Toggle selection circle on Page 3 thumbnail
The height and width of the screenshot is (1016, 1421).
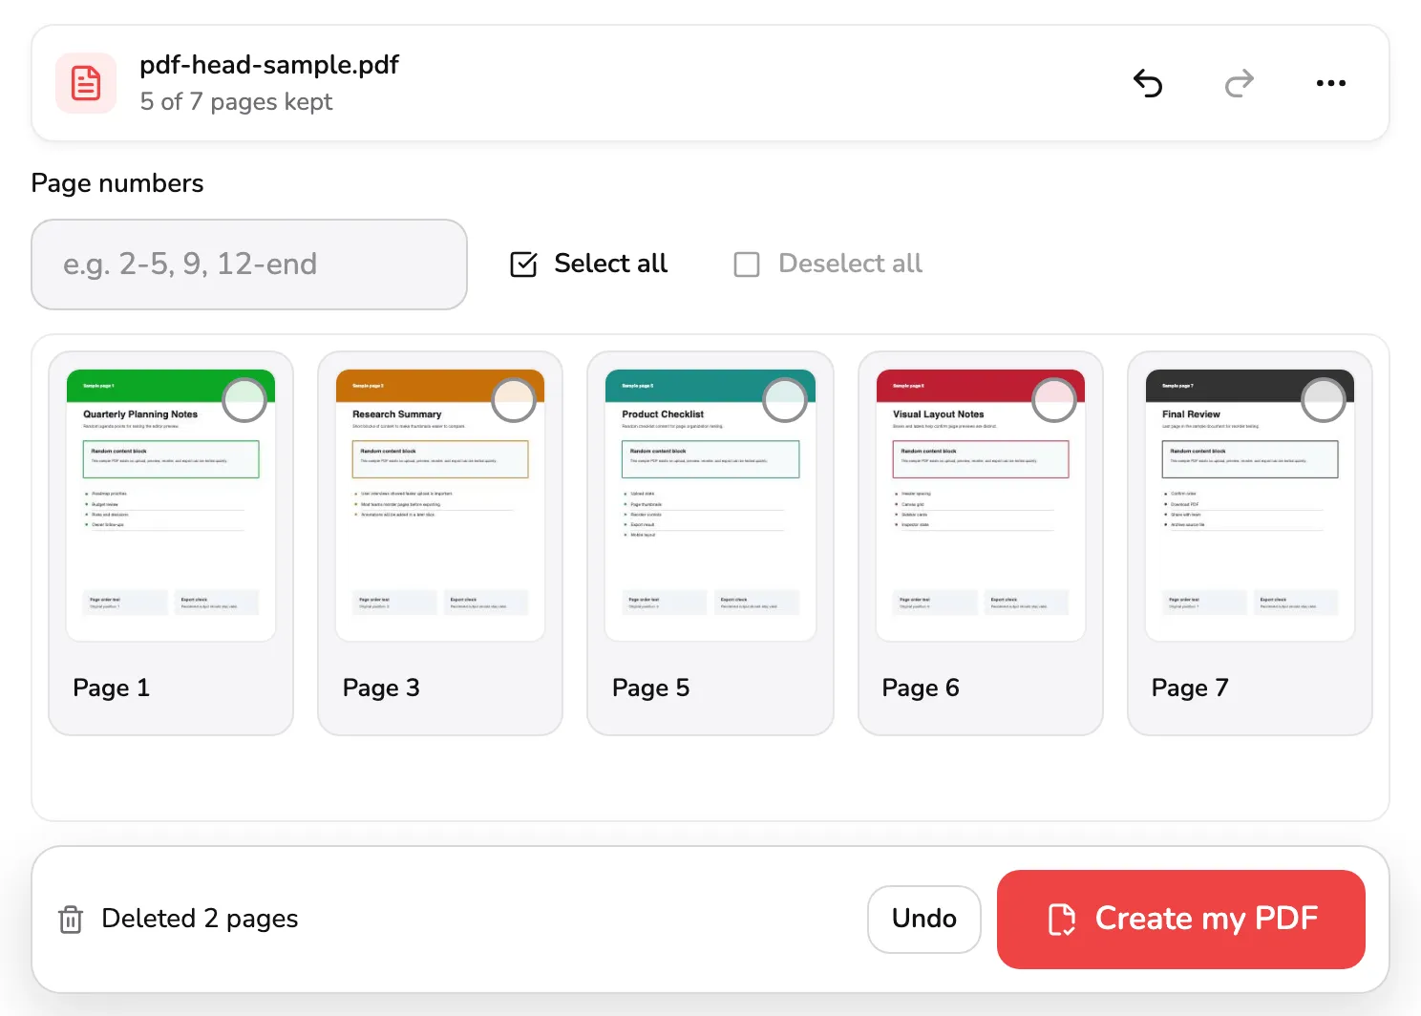pos(514,400)
